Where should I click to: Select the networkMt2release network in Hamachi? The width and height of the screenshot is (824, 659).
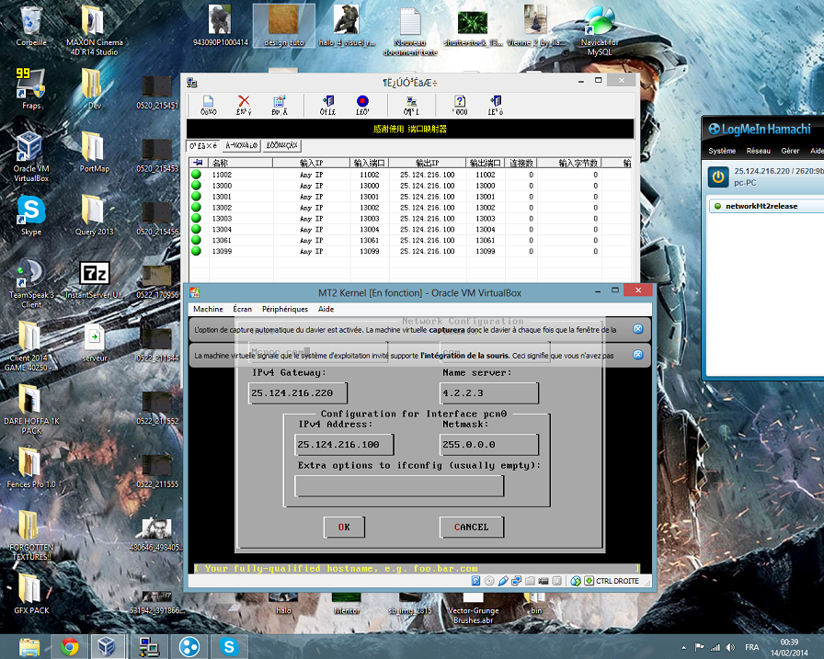point(766,206)
